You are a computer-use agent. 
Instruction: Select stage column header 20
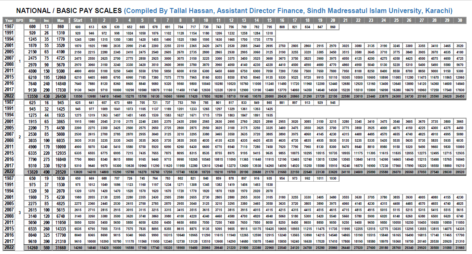point(333,21)
